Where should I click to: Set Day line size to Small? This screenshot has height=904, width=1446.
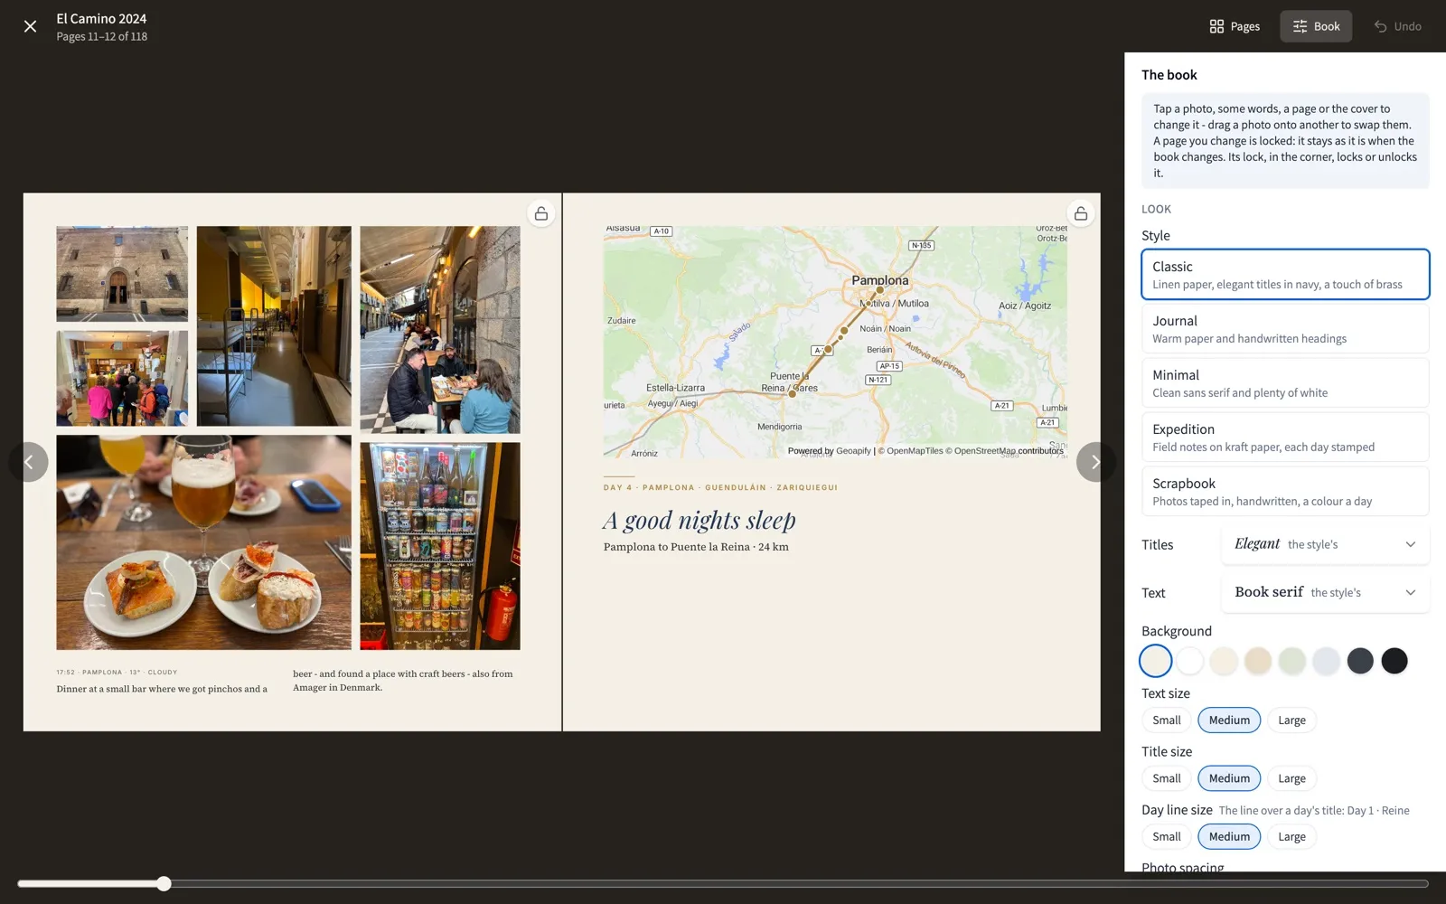click(1167, 837)
